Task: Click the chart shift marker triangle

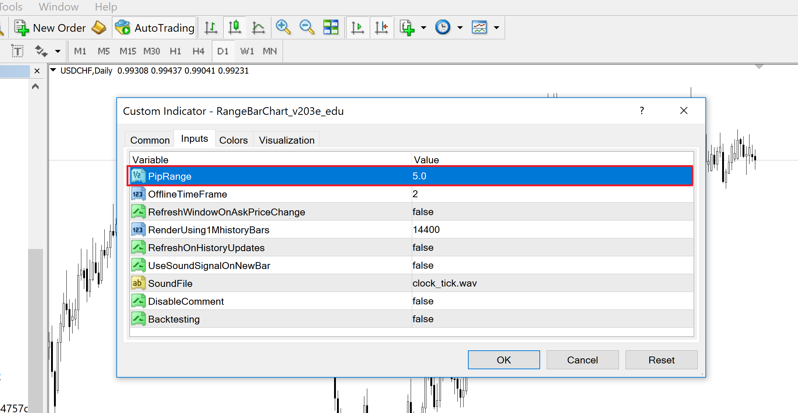Action: tap(759, 67)
